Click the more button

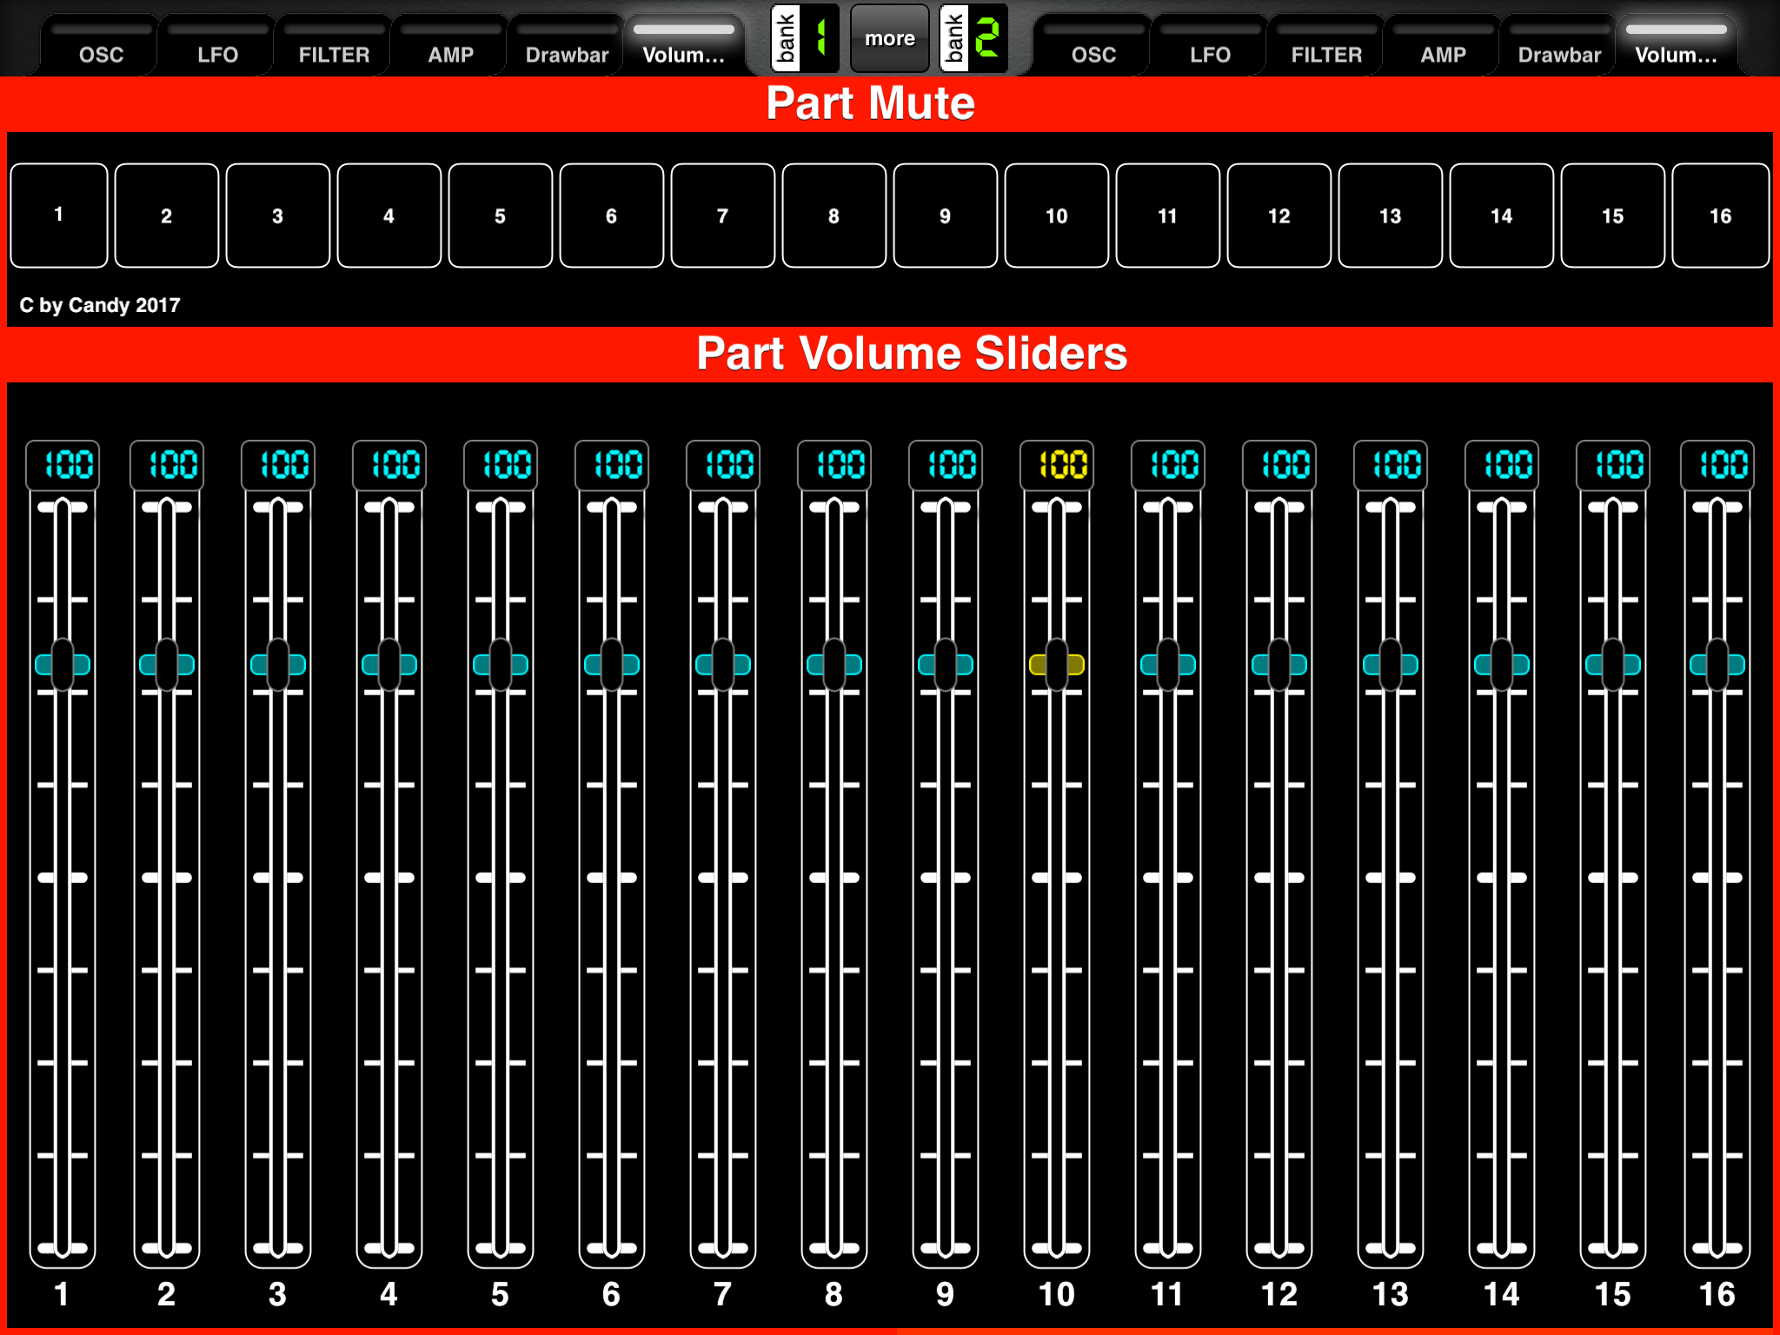pyautogui.click(x=889, y=38)
